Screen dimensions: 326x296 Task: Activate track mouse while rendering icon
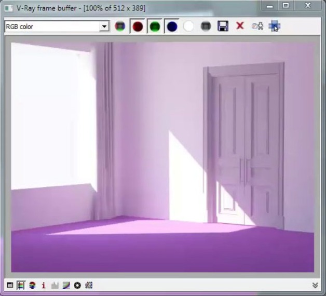click(x=275, y=26)
